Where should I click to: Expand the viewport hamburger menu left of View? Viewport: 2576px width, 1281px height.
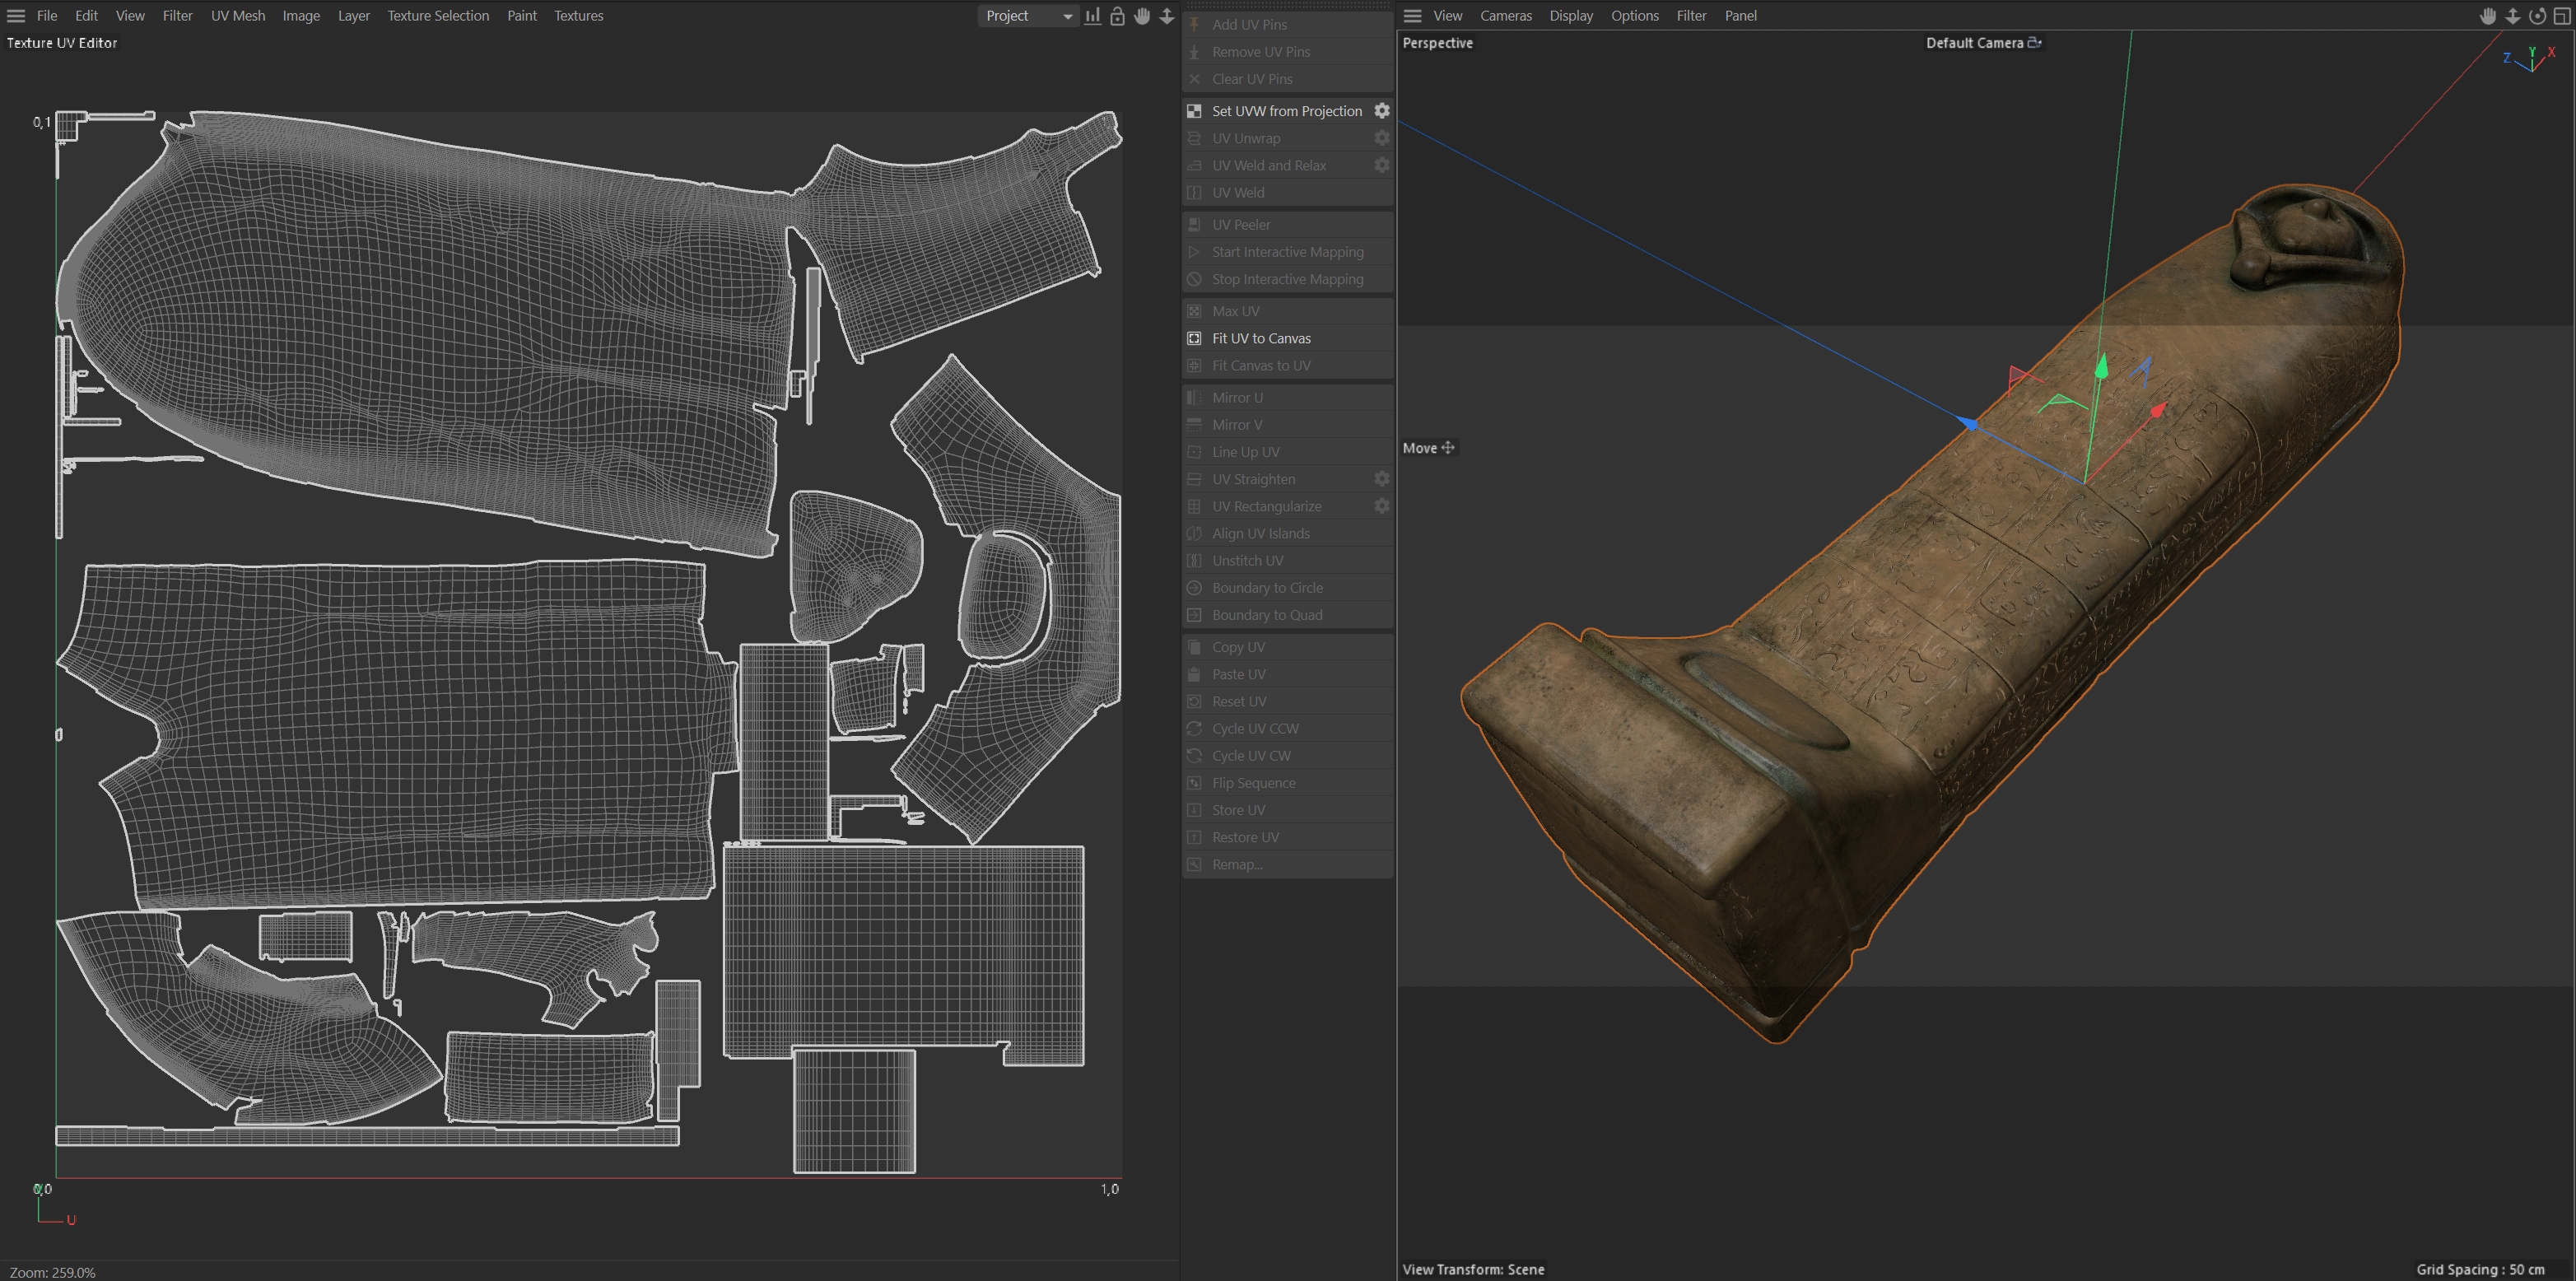pos(1412,16)
